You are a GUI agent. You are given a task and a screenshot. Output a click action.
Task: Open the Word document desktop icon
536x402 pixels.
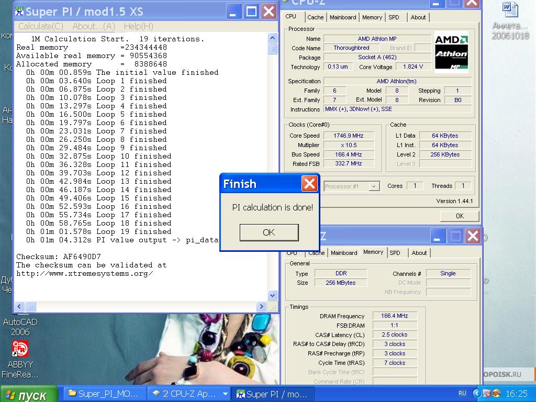pos(510,9)
